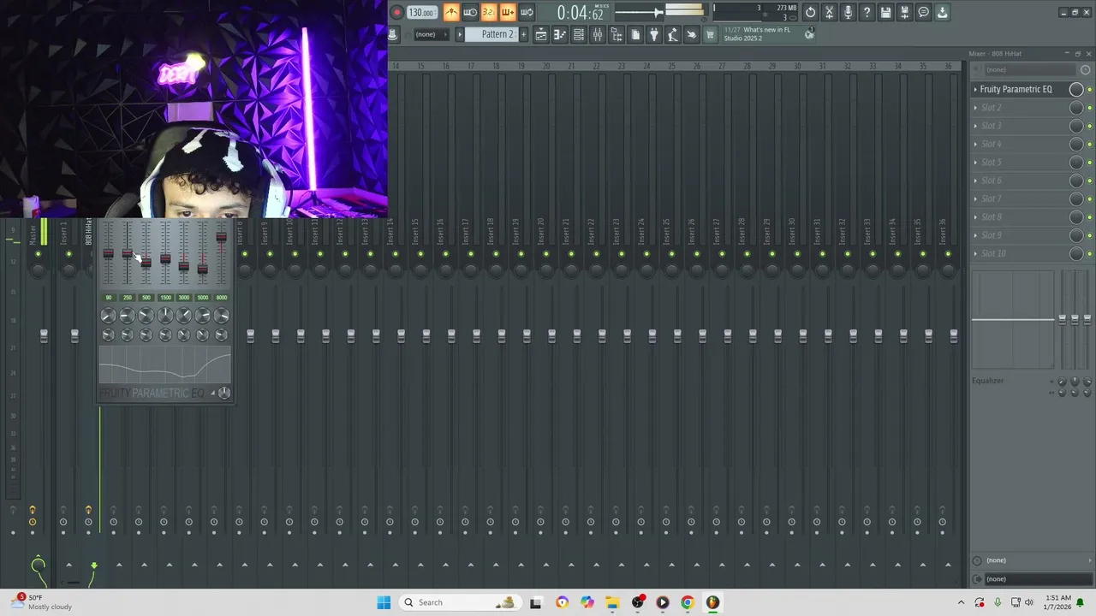Mute the Insert 20 track green light

point(546,254)
